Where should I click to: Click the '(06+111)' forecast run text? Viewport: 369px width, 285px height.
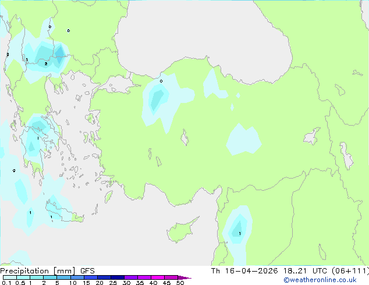pos(350,271)
